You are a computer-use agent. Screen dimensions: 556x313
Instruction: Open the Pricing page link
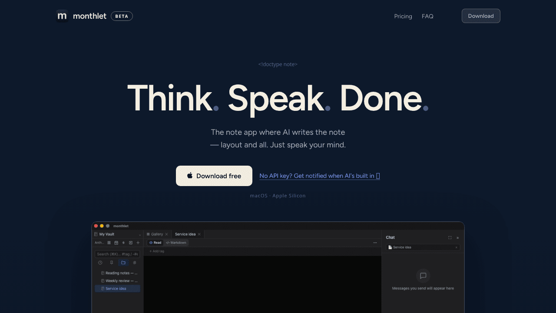click(x=403, y=16)
